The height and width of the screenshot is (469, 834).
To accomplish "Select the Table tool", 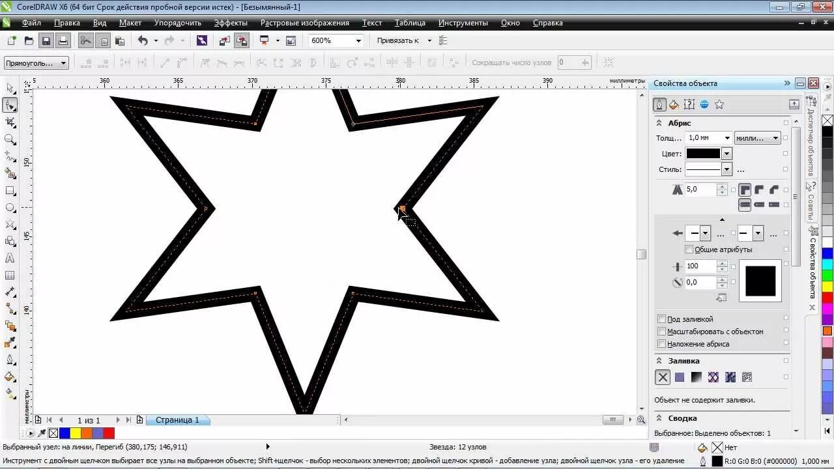I will (10, 275).
